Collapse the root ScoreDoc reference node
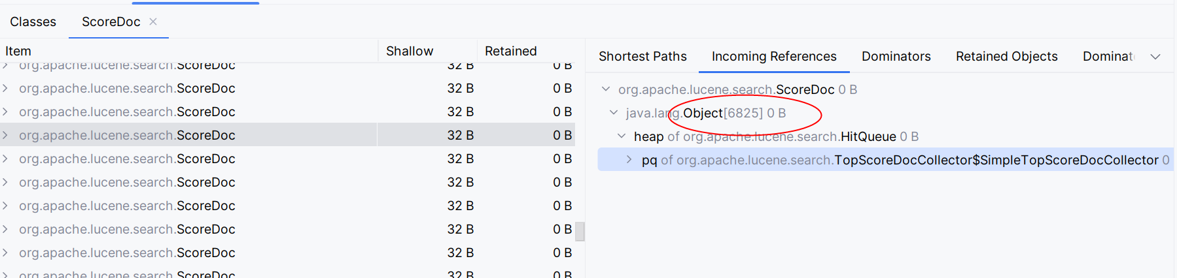Viewport: 1177px width, 278px height. 606,89
